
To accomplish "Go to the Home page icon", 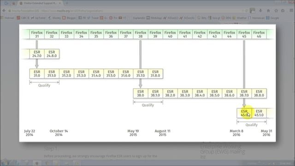I will (268, 11).
